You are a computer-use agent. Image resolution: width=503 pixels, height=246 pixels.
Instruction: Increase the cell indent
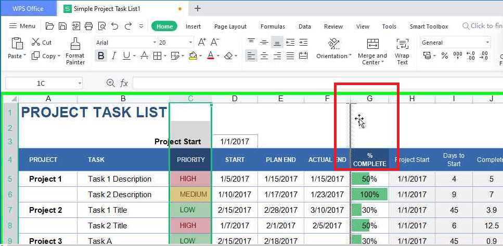(303, 42)
